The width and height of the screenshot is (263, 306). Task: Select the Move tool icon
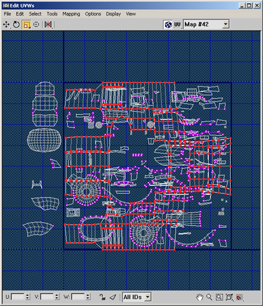tap(6, 25)
